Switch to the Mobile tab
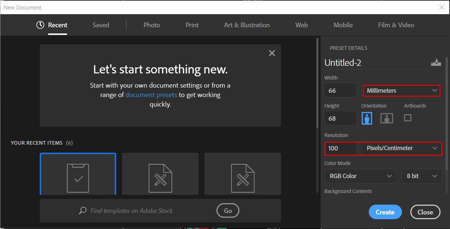Screen dimensions: 450x229 [x=343, y=25]
